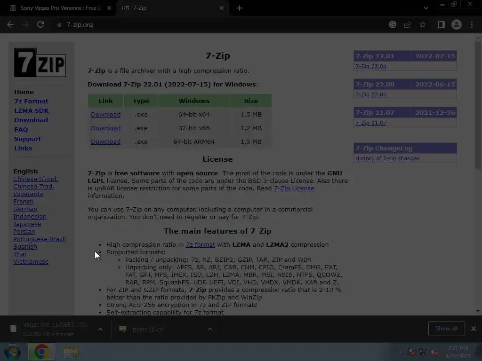Select the 7-Zip browser tab

point(173,8)
